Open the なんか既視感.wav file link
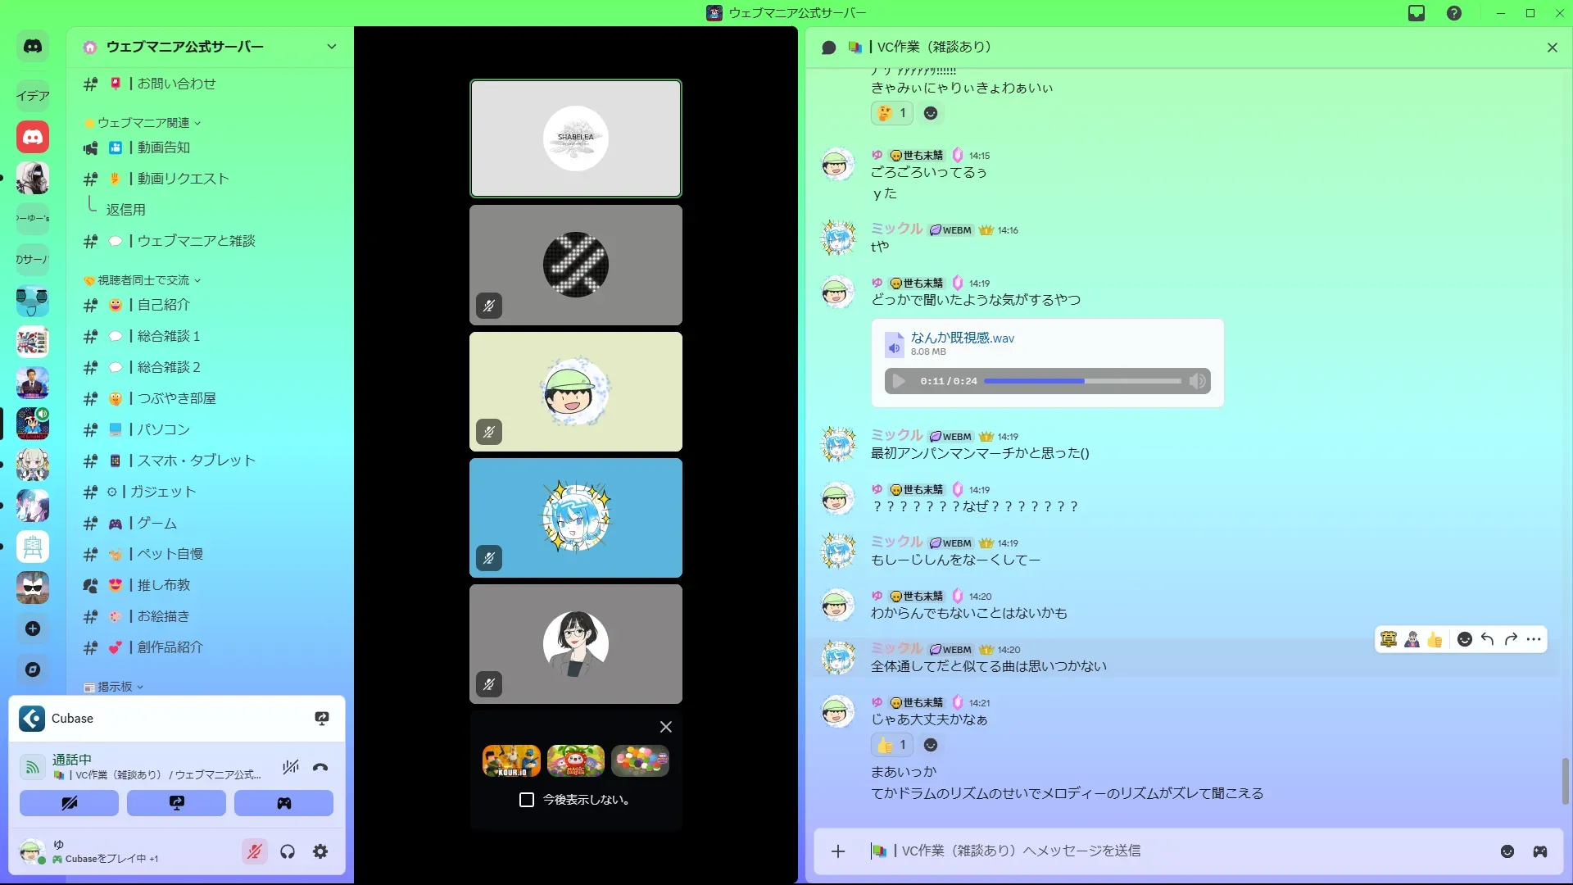 pyautogui.click(x=962, y=338)
